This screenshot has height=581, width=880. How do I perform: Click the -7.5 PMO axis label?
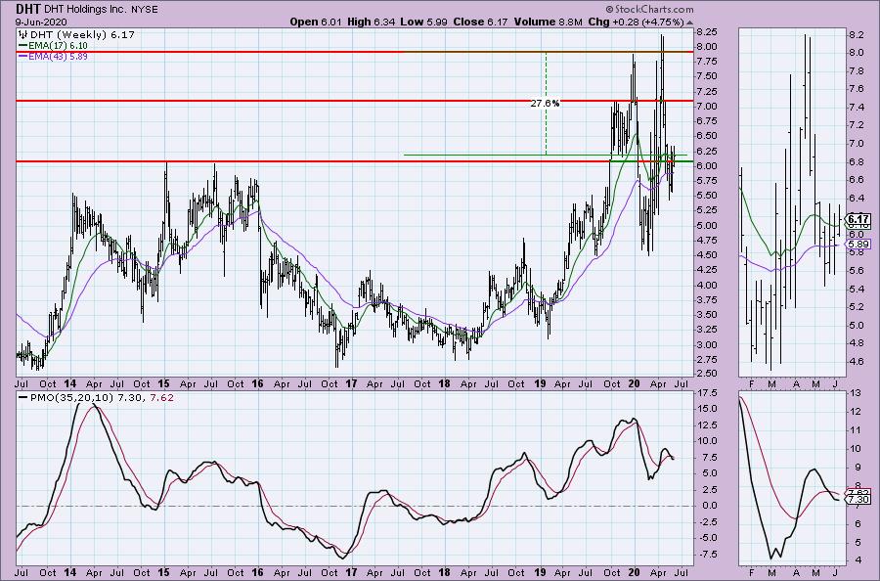(706, 554)
